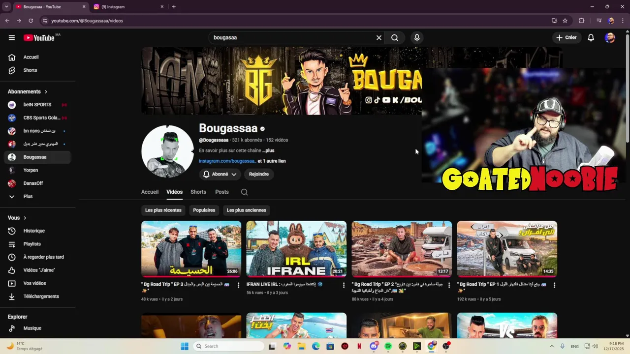Image resolution: width=630 pixels, height=354 pixels.
Task: Search within the channel using the magnifier
Action: pos(244,192)
